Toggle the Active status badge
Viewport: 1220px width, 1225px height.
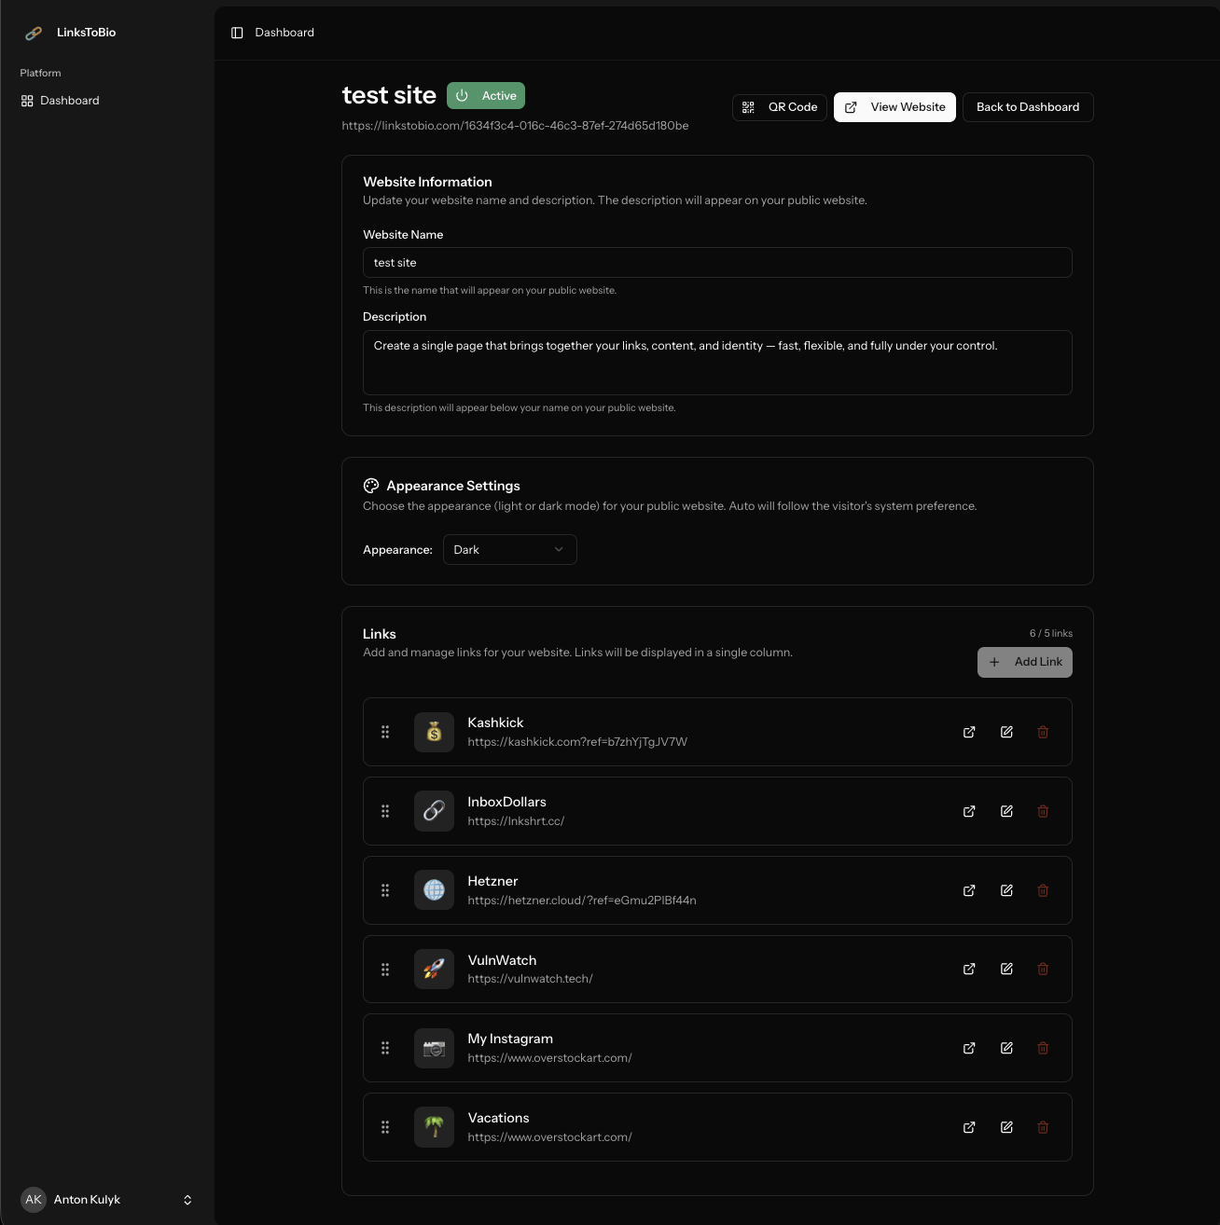point(485,95)
